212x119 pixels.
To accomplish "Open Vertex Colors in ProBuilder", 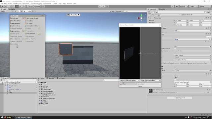I will pyautogui.click(x=15, y=26).
